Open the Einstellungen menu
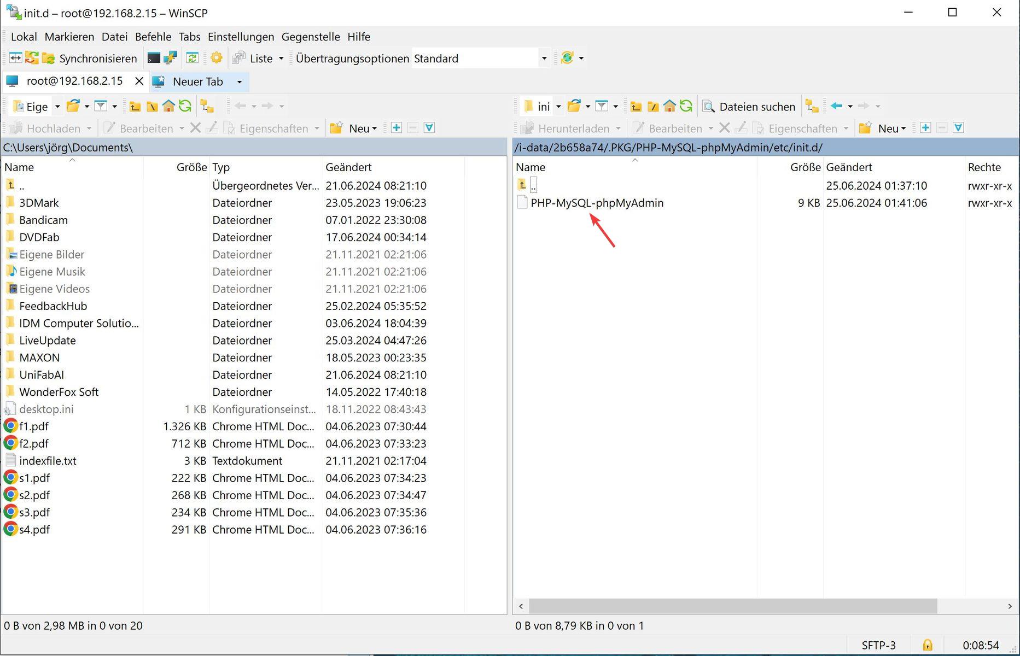Screen dimensions: 1020x656 pyautogui.click(x=241, y=37)
